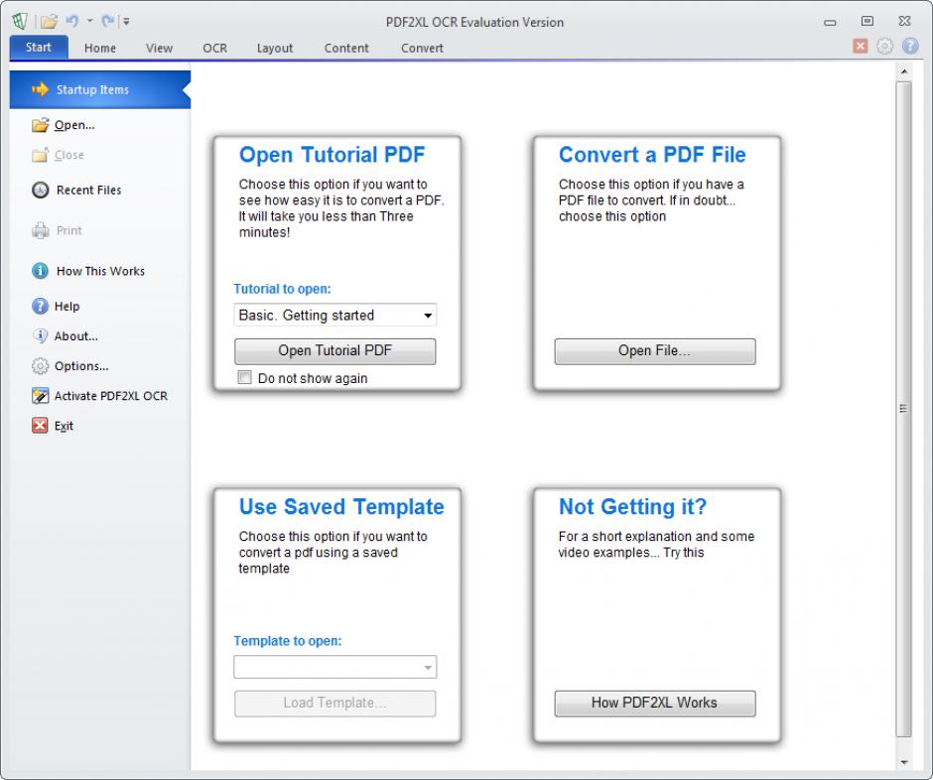
Task: Open Recent Files list
Action: (88, 191)
